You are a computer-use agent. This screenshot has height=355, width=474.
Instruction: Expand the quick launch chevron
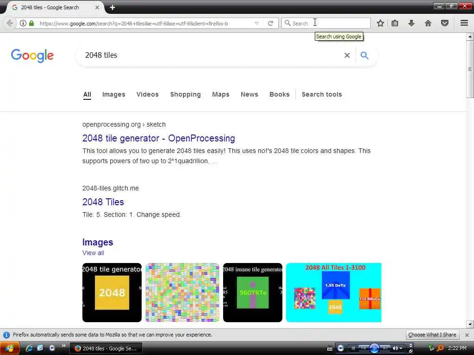coord(64,346)
